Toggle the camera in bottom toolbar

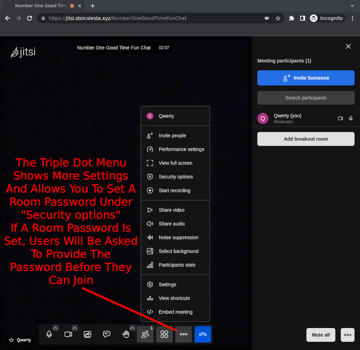[x=68, y=334]
